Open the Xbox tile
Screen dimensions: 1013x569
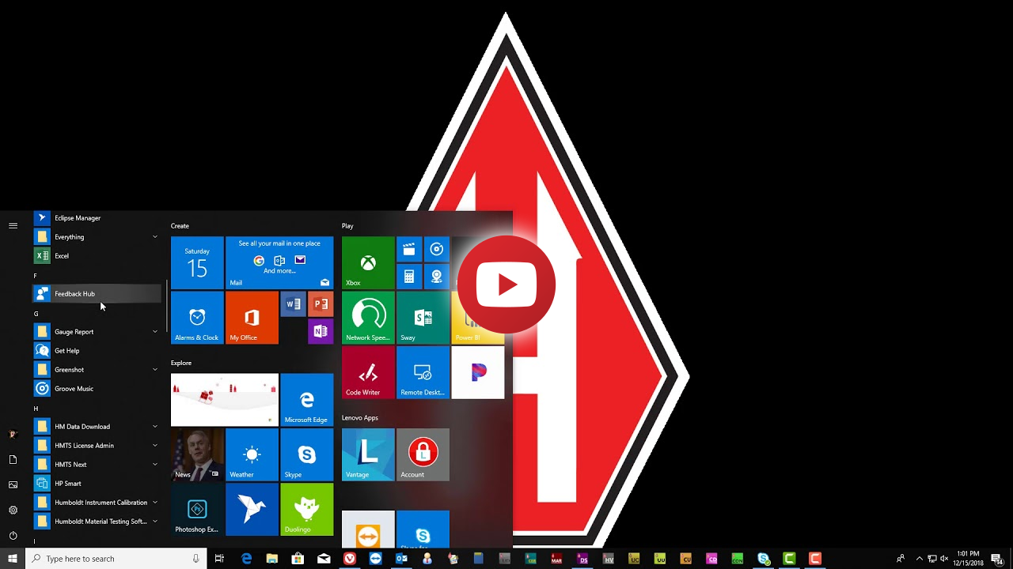coord(368,263)
